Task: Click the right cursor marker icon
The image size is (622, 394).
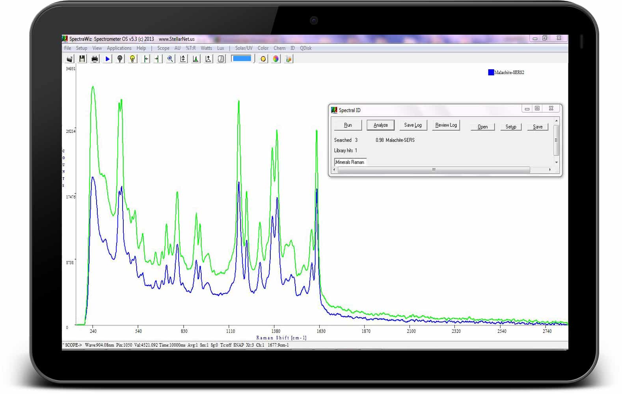Action: [157, 59]
